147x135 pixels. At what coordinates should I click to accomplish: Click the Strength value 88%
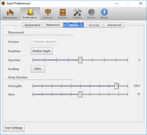click(x=137, y=86)
